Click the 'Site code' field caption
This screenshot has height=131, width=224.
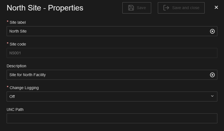[x=18, y=44]
